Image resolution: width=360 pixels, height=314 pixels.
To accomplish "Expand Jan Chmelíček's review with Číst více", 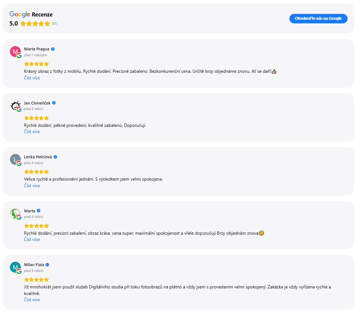I will [x=31, y=131].
